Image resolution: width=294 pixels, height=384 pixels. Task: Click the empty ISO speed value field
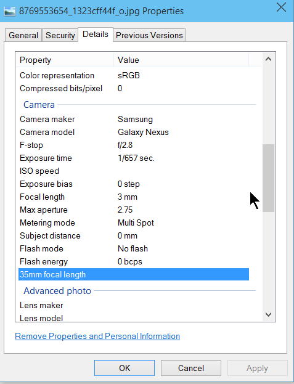coord(182,171)
